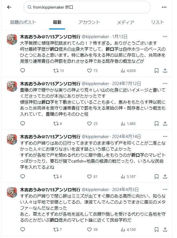Open profile avatar on the 2024年4月5日 post
This screenshot has width=177, height=238.
(12, 193)
